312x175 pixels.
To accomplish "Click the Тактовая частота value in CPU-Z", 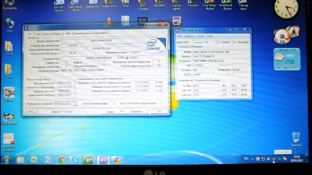I will tap(64, 83).
